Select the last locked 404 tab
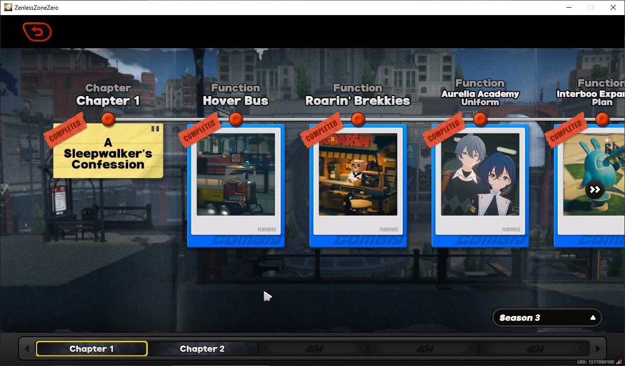Image resolution: width=625 pixels, height=366 pixels. pos(534,348)
